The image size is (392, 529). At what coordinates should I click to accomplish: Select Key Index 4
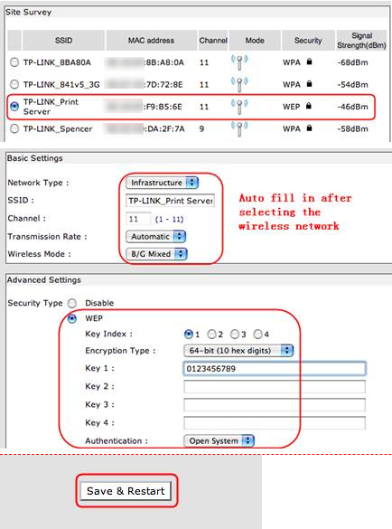(257, 335)
